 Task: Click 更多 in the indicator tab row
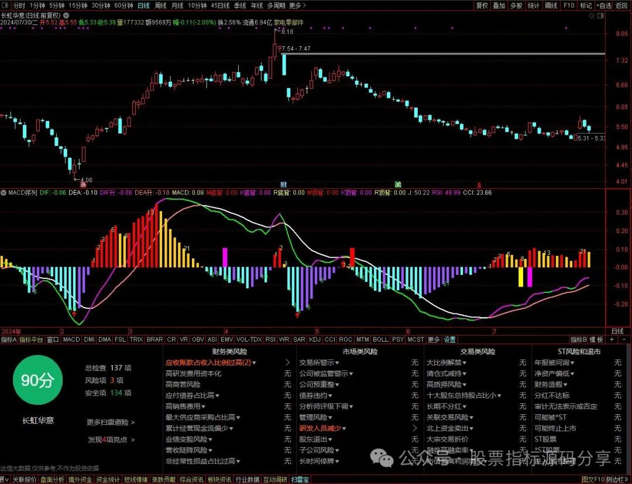point(434,339)
